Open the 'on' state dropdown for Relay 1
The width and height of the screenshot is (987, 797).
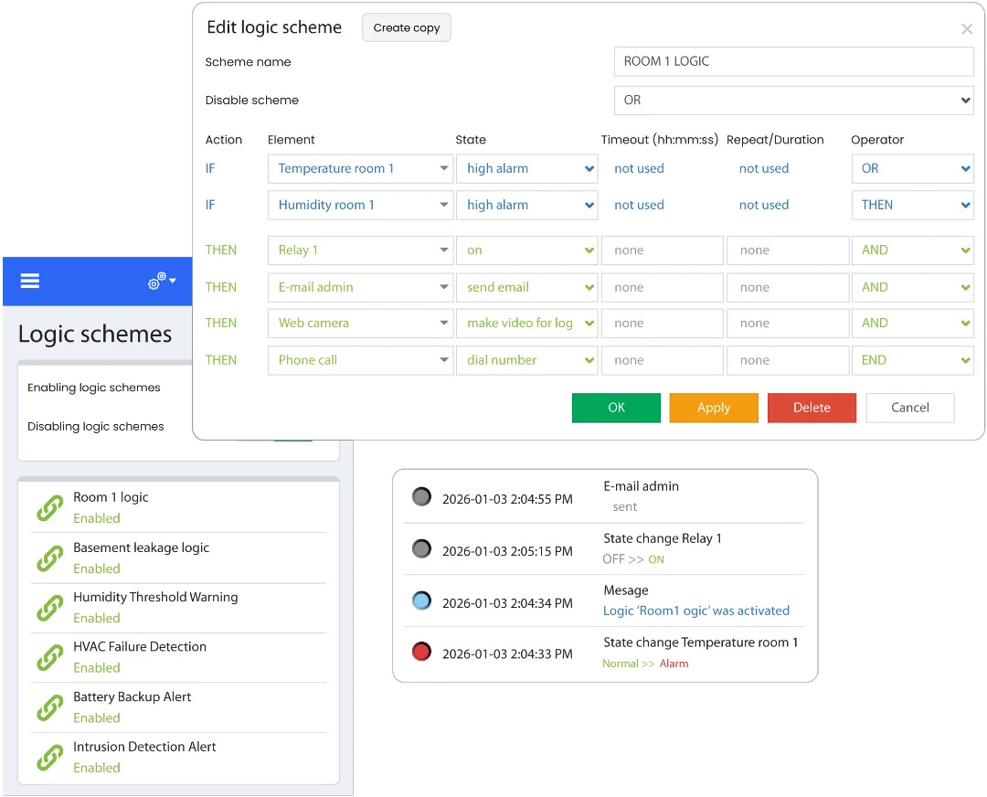point(527,250)
